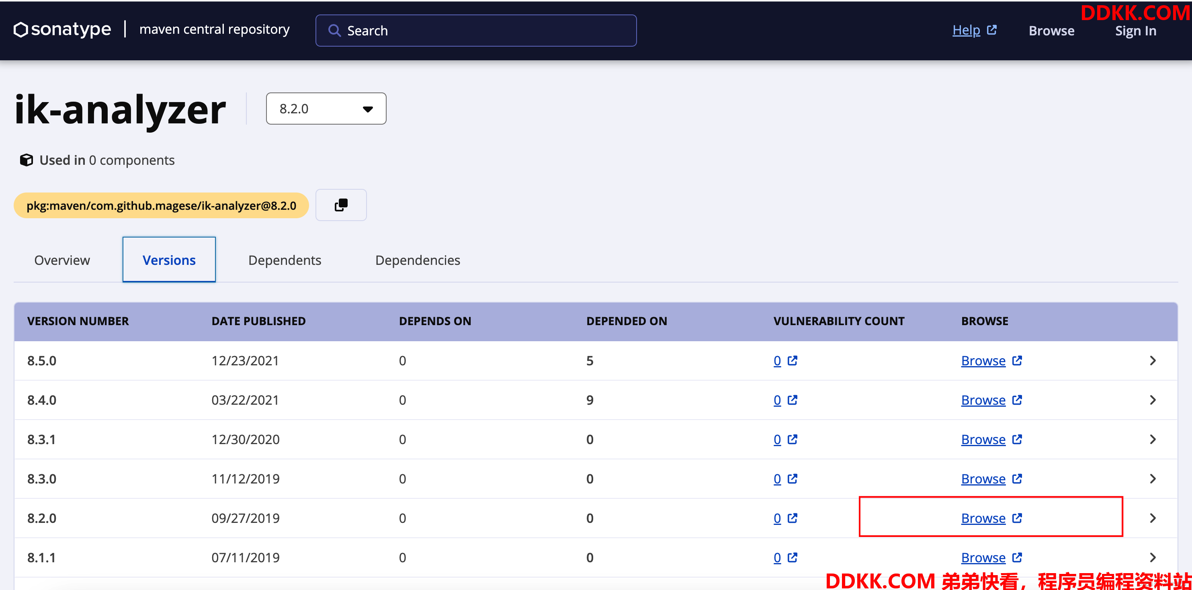This screenshot has height=590, width=1192.
Task: Click the external link icon beside Help
Action: pyautogui.click(x=991, y=30)
